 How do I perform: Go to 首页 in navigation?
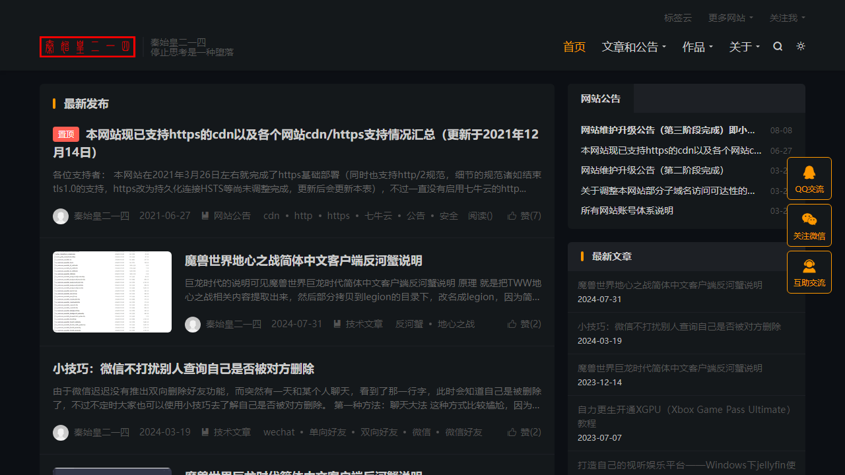(x=574, y=47)
